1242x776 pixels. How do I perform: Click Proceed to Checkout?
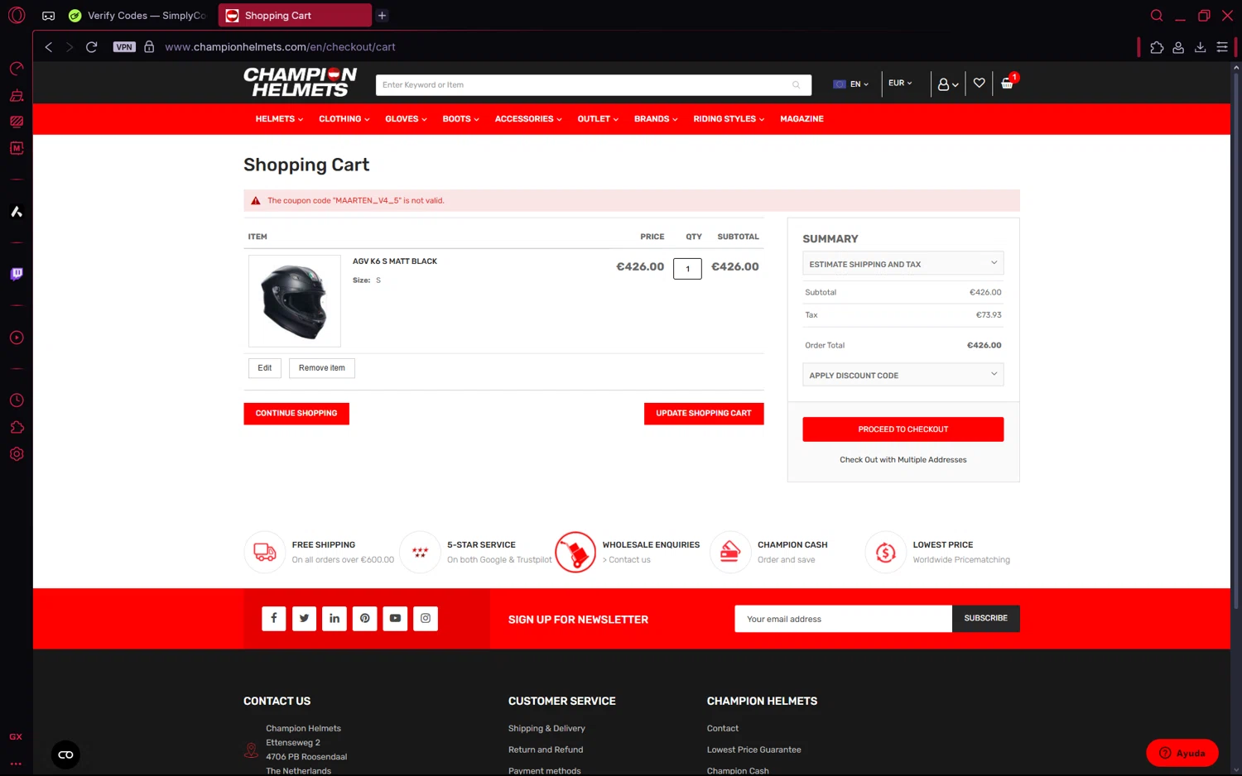pyautogui.click(x=903, y=429)
